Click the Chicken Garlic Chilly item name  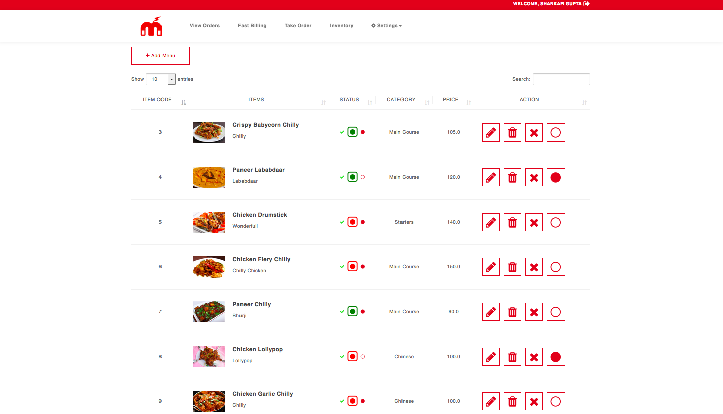263,394
